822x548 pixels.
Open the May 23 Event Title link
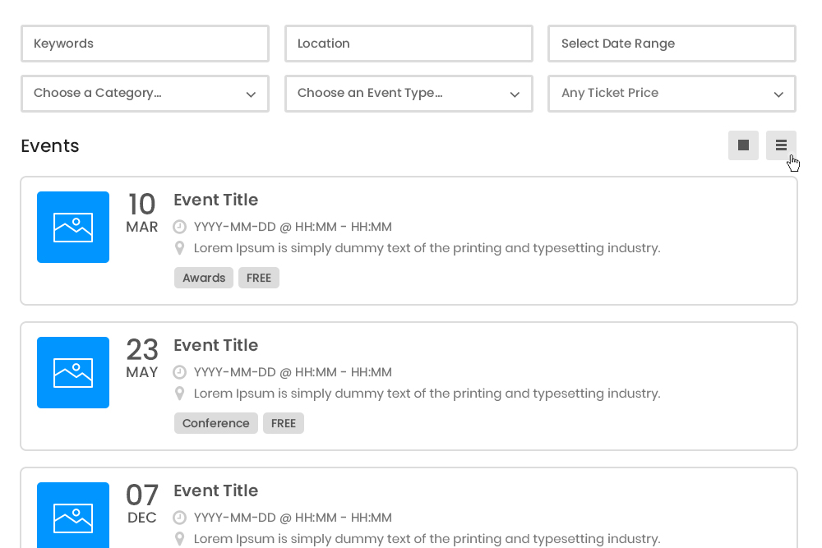pos(215,345)
